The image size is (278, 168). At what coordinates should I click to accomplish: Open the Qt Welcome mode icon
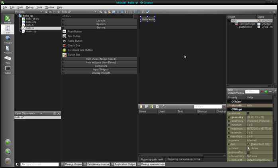pyautogui.click(x=8, y=20)
